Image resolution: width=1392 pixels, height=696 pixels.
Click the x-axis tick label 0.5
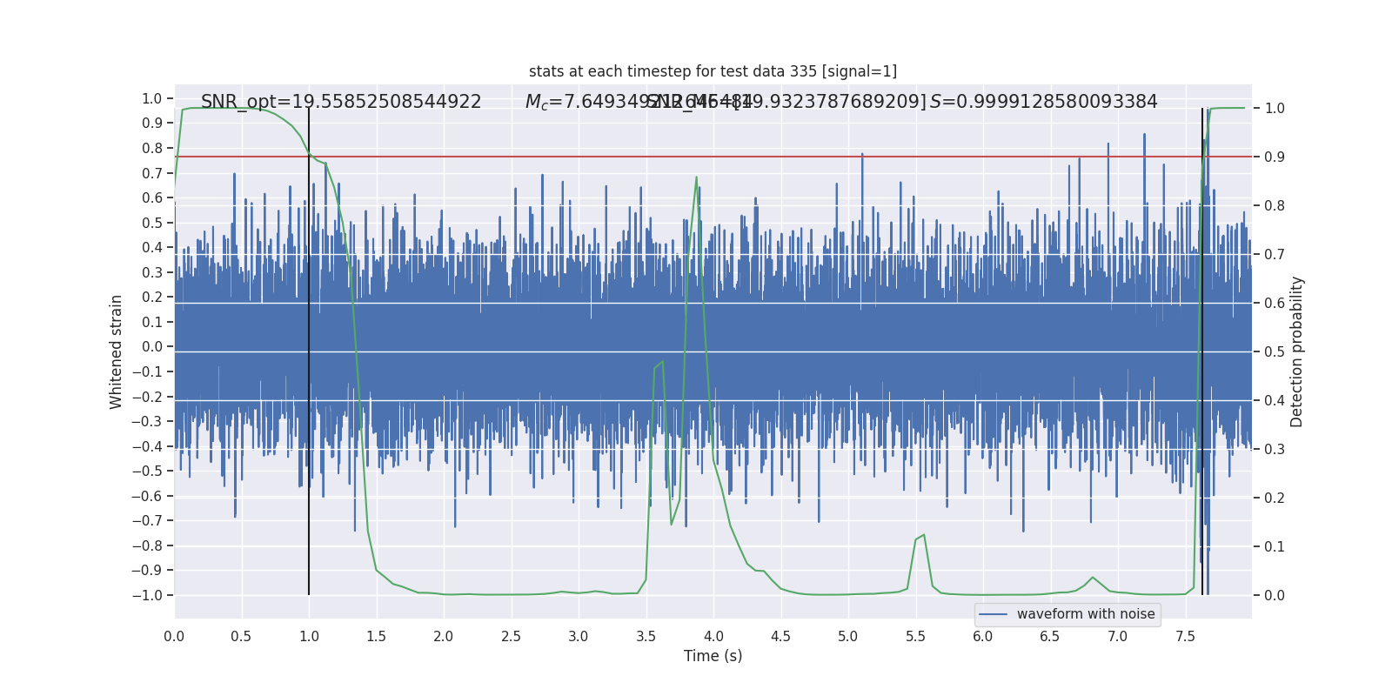[x=241, y=637]
